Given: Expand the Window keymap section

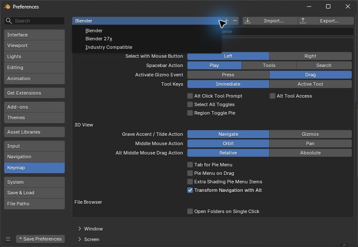Looking at the screenshot, I should pos(80,229).
